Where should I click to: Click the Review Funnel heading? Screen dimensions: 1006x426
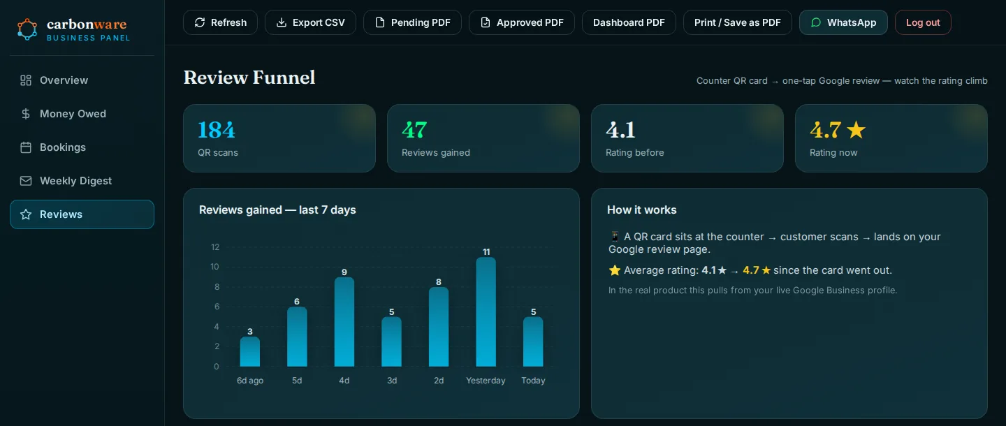[x=249, y=78]
